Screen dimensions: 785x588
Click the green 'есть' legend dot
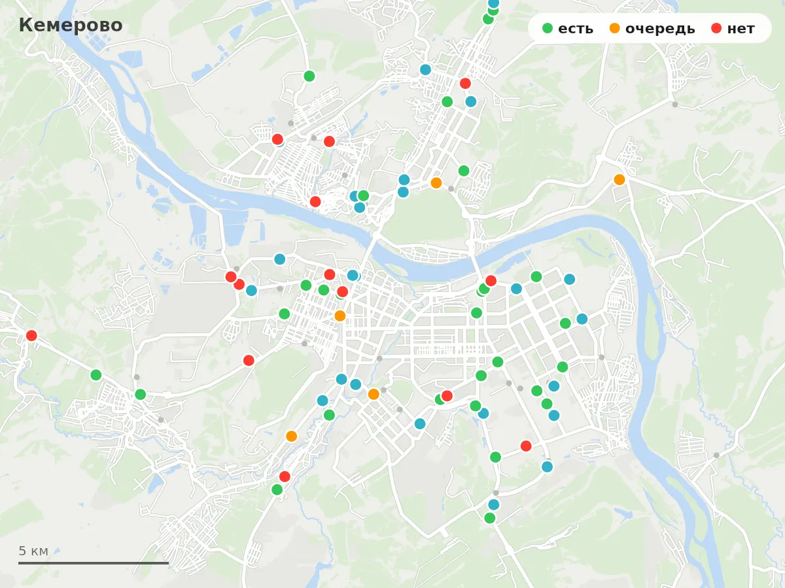[548, 28]
